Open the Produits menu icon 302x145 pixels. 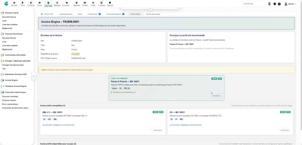tap(31, 3)
